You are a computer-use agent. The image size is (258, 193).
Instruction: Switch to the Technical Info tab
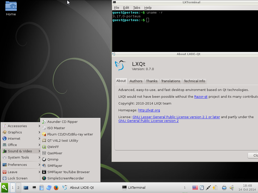[194, 81]
